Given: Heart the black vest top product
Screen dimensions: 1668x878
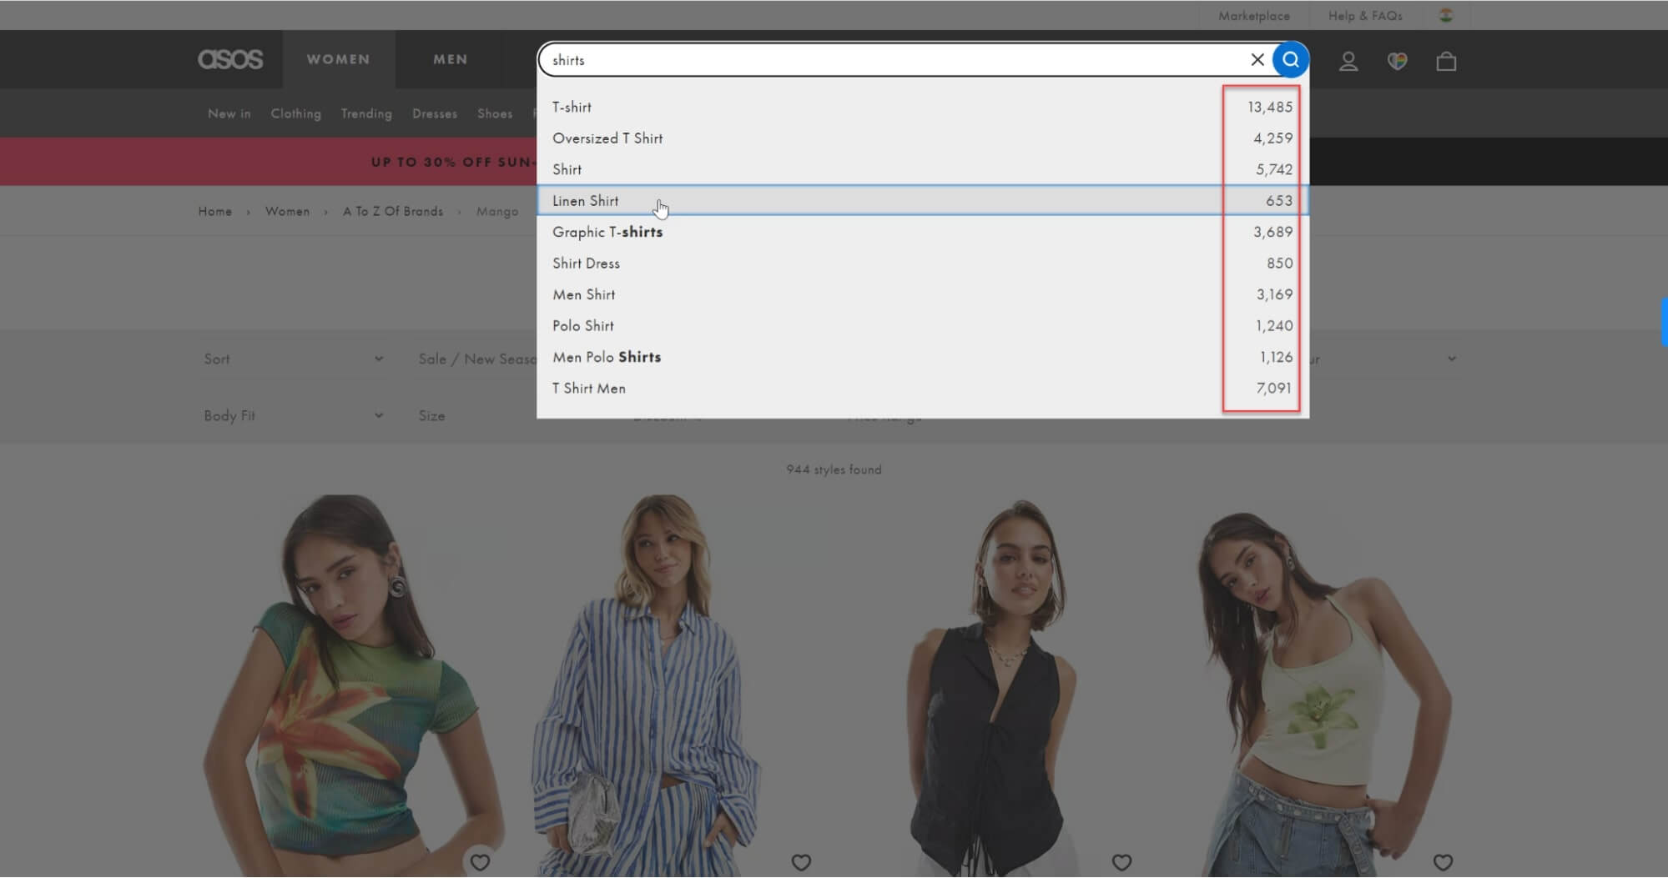Looking at the screenshot, I should (x=1122, y=863).
